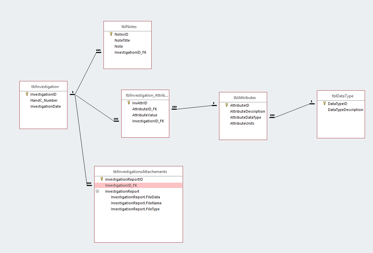Select the line joining tblInvestigation to tblInvestigation_Attrib
This screenshot has height=253, width=373.
pos(95,108)
